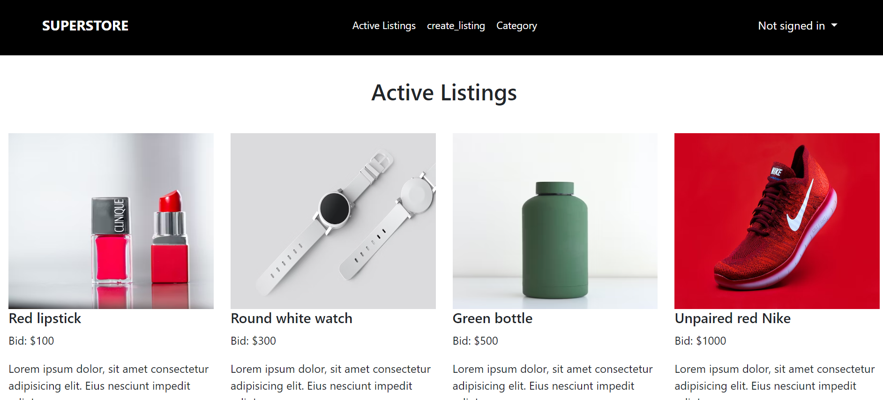
Task: Open the red lipstick product image
Action: [x=111, y=221]
